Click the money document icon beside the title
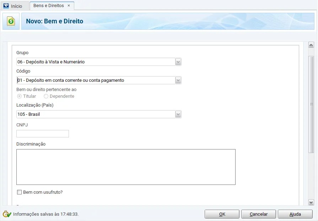 tap(11, 21)
